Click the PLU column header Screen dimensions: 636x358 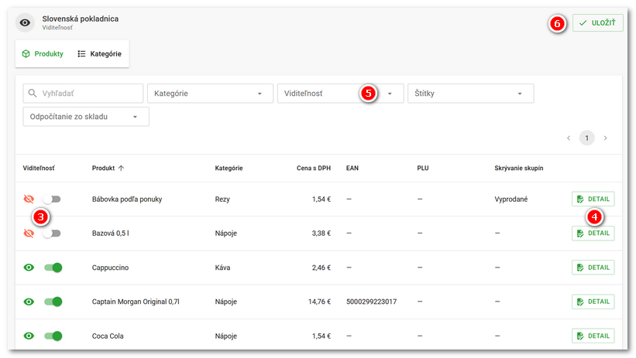423,168
